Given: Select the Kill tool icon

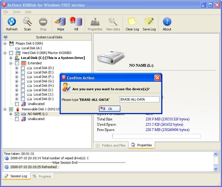Looking at the screenshot, I should point(76,22).
